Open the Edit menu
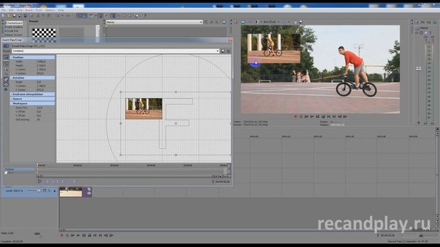The height and width of the screenshot is (247, 440). (x=11, y=10)
